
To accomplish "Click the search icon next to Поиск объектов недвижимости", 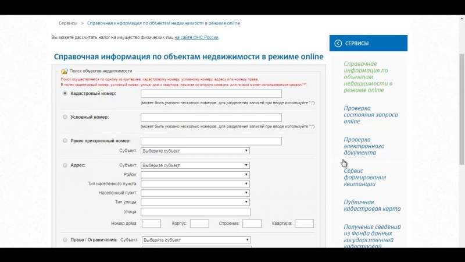I will pos(65,71).
